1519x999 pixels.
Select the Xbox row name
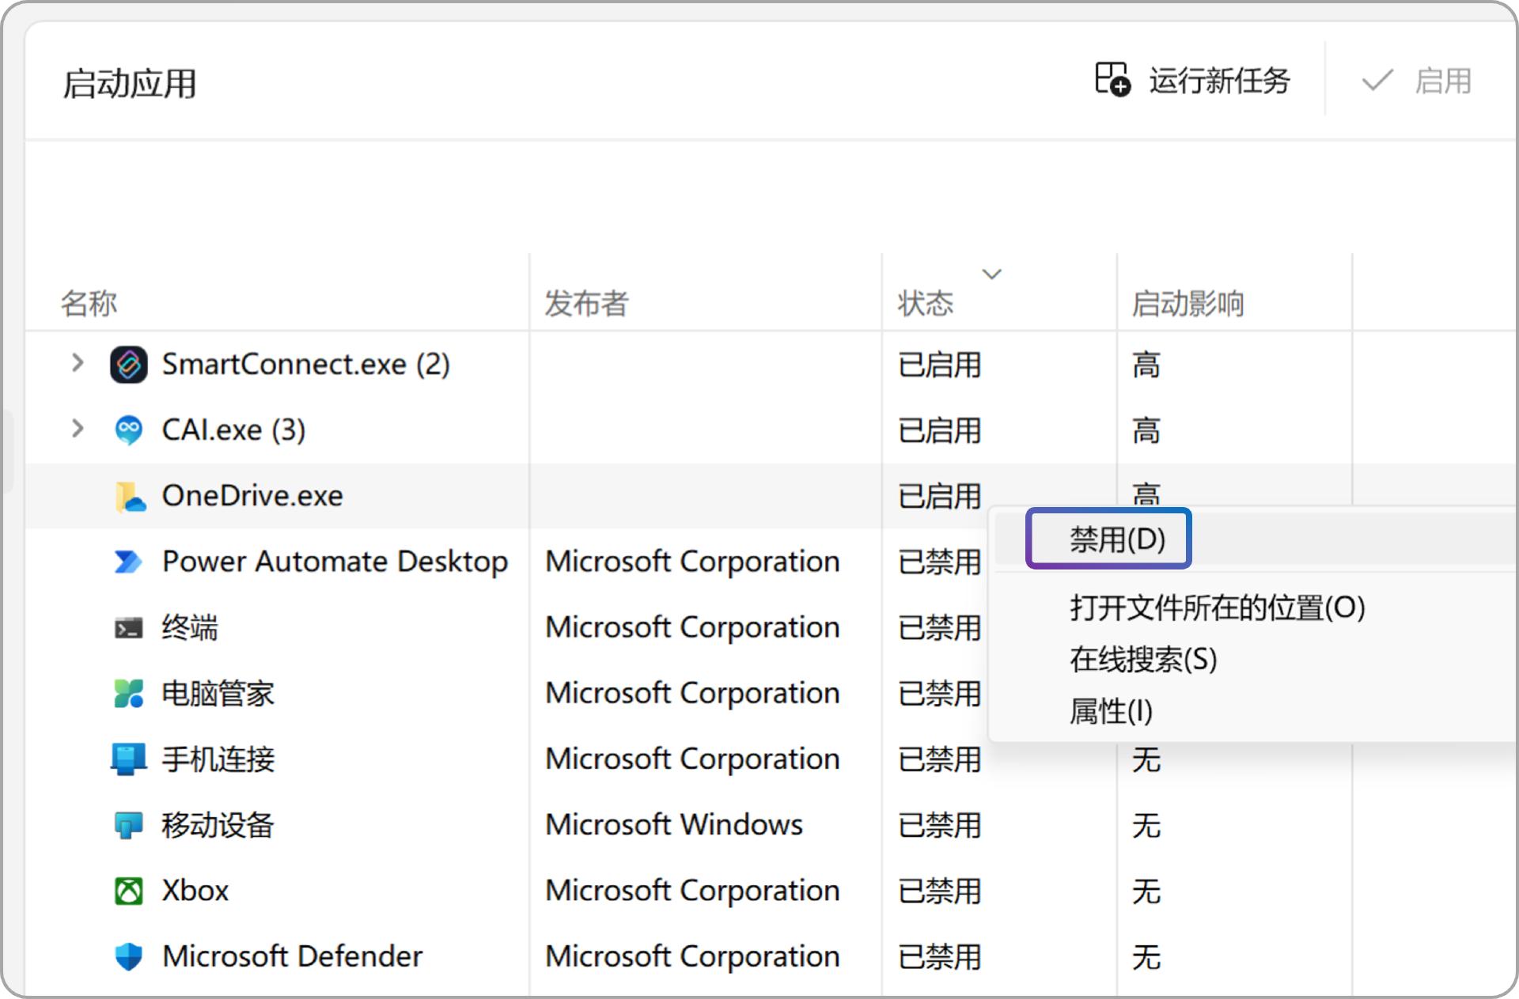pos(195,891)
